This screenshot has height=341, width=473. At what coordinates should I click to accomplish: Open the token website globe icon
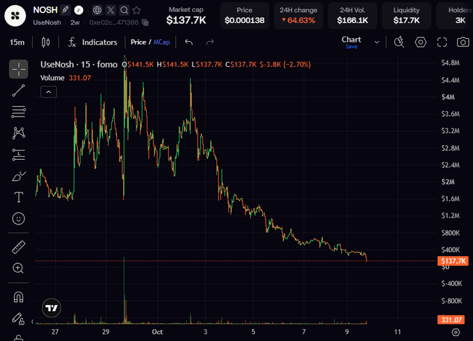click(x=97, y=10)
